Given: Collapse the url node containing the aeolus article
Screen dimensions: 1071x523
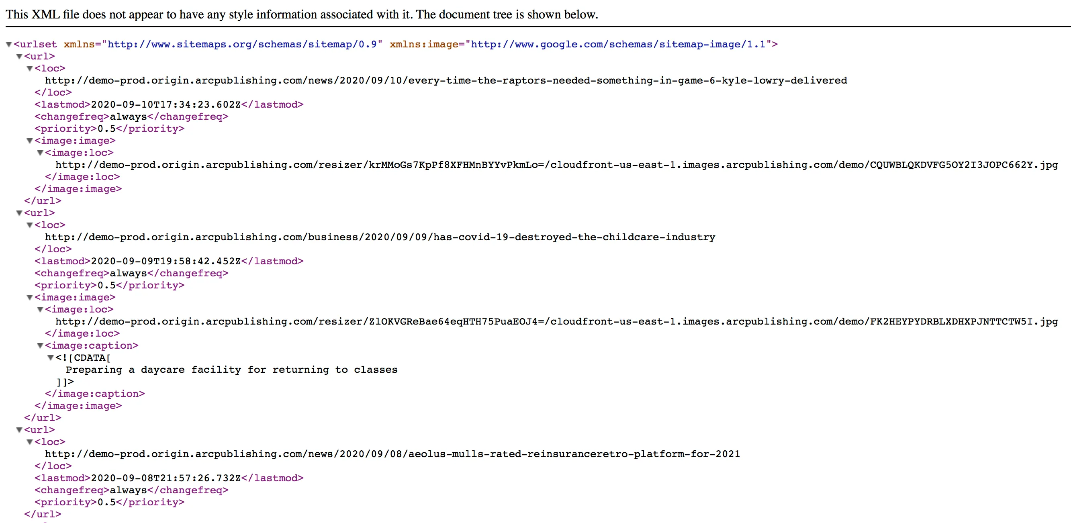Looking at the screenshot, I should click(19, 430).
